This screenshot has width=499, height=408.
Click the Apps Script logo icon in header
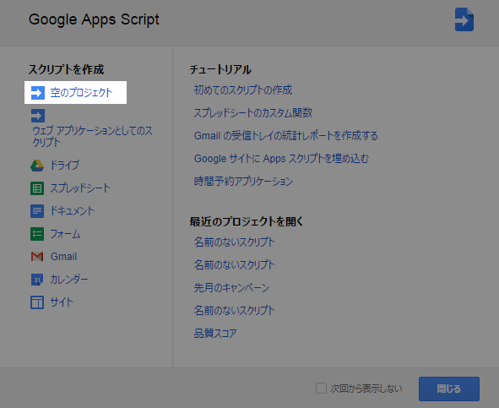pyautogui.click(x=464, y=19)
